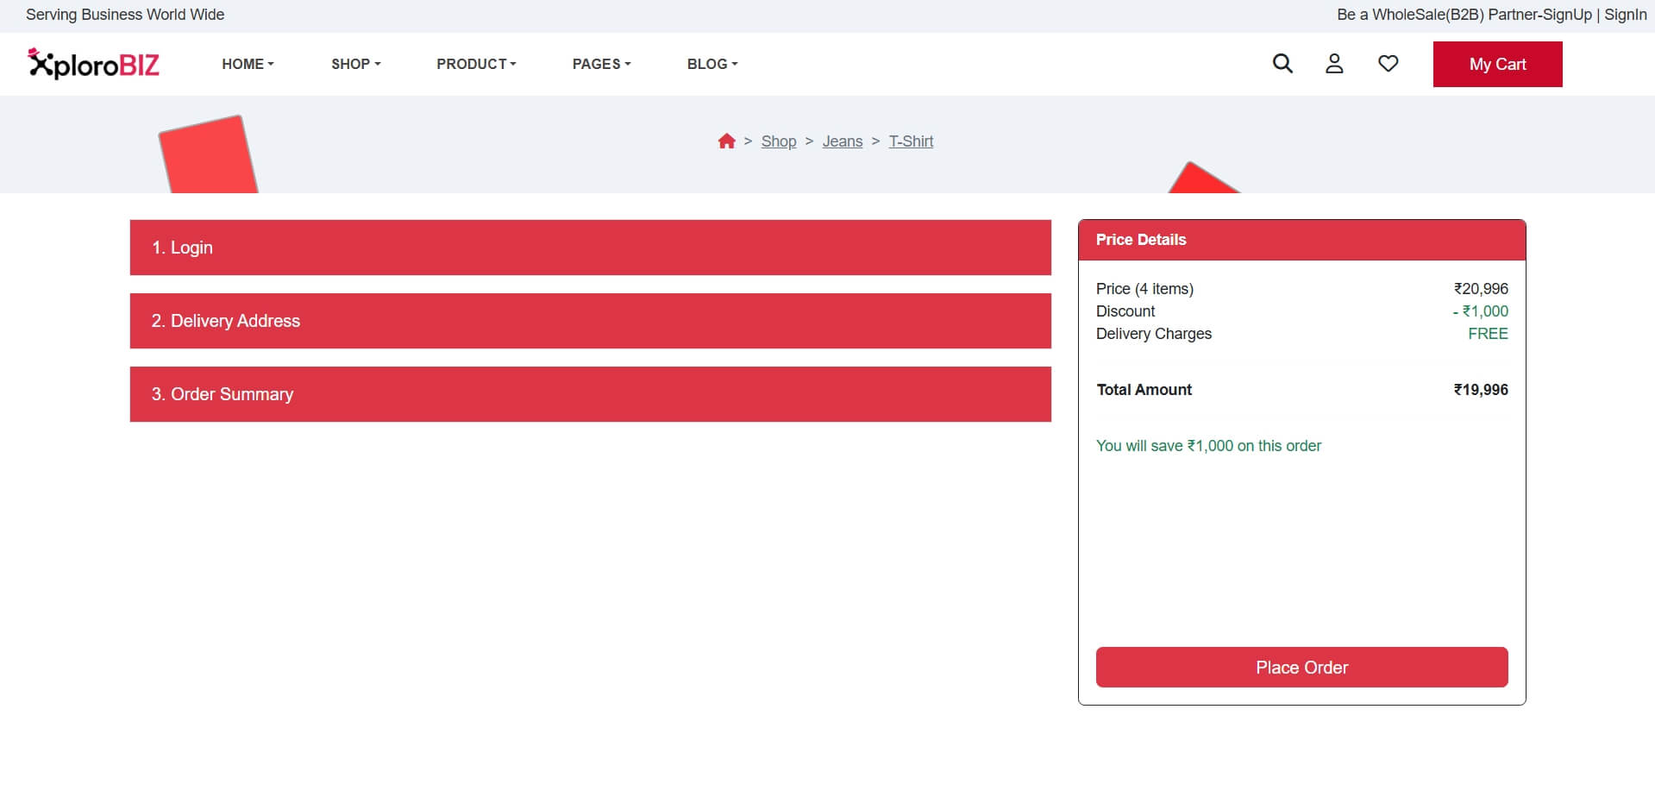Click the WholeSale(B2B) Partner-SignUp link
The image size is (1655, 797).
[x=1464, y=15]
